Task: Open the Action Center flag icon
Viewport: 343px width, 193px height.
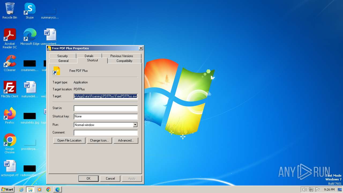Action: pyautogui.click(x=318, y=190)
